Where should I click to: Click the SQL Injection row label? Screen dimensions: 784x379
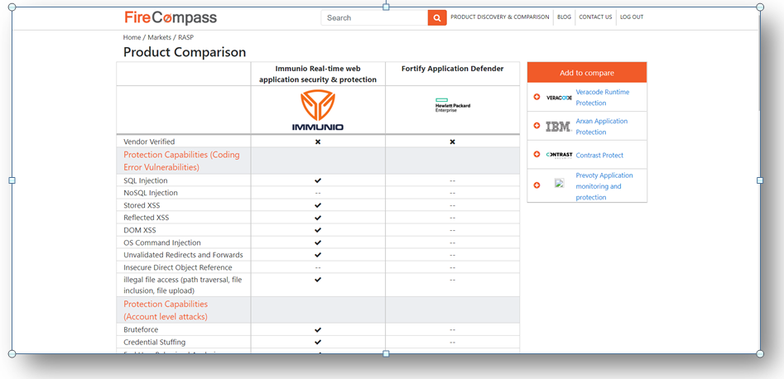pyautogui.click(x=146, y=180)
